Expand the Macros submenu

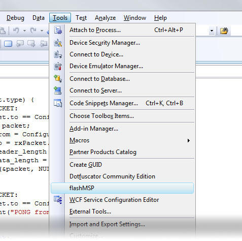(122, 140)
